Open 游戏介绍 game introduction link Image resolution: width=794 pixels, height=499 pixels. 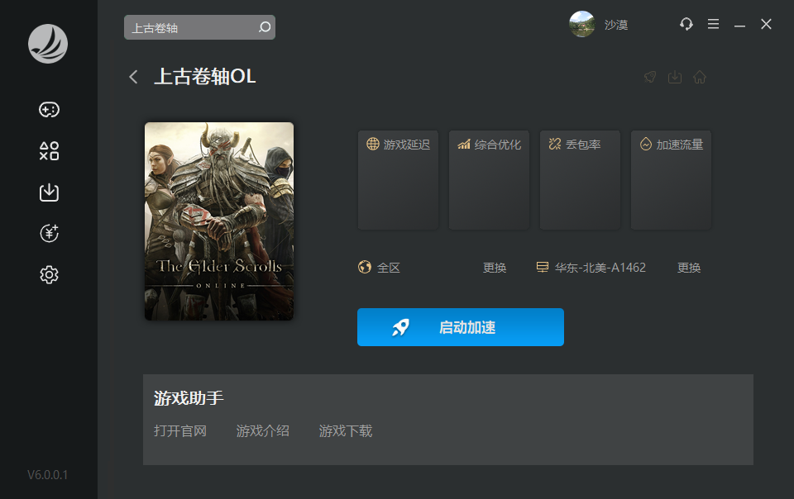[x=263, y=430]
